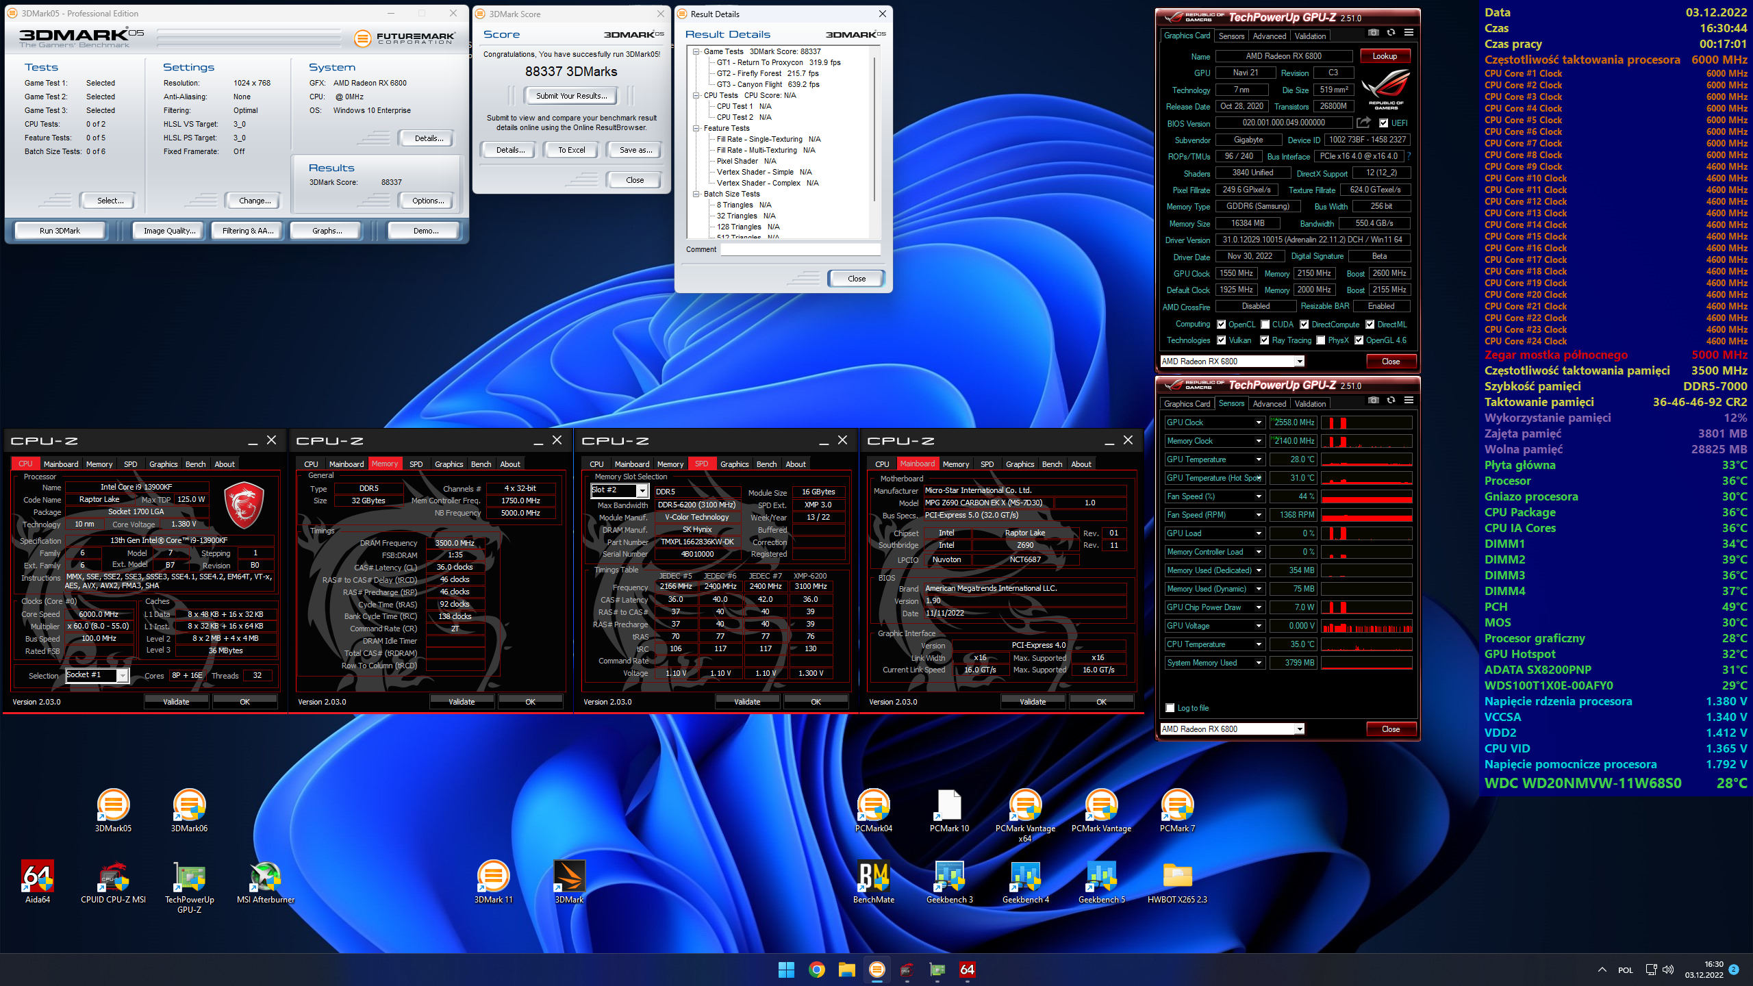Click the Windows Start button on taskbar
1753x986 pixels.
[x=786, y=970]
